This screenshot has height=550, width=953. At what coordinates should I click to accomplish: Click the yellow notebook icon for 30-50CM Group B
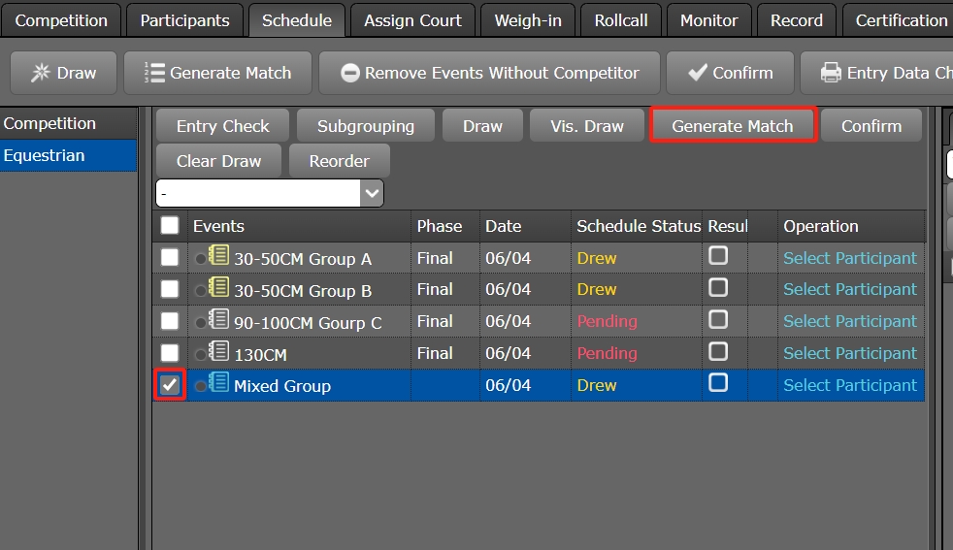tap(219, 289)
